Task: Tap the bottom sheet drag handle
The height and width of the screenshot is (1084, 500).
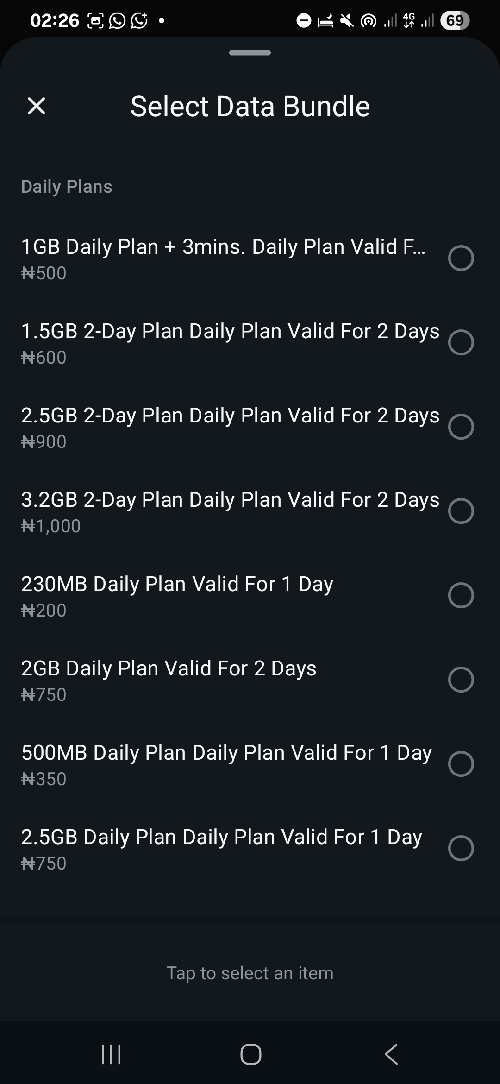Action: tap(250, 53)
